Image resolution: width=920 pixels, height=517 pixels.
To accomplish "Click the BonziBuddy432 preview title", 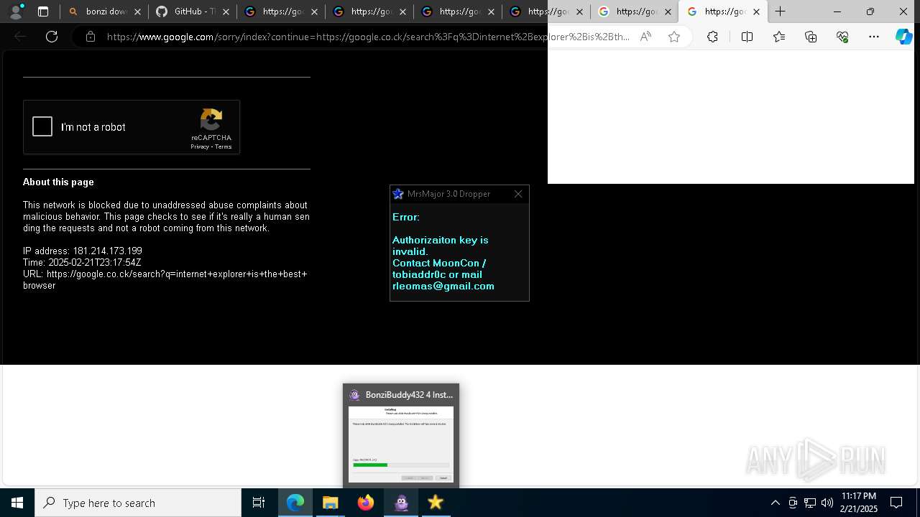I will 409,395.
